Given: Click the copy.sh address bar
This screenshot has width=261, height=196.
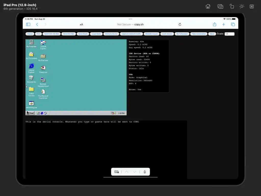Looking at the screenshot, I should coord(130,24).
